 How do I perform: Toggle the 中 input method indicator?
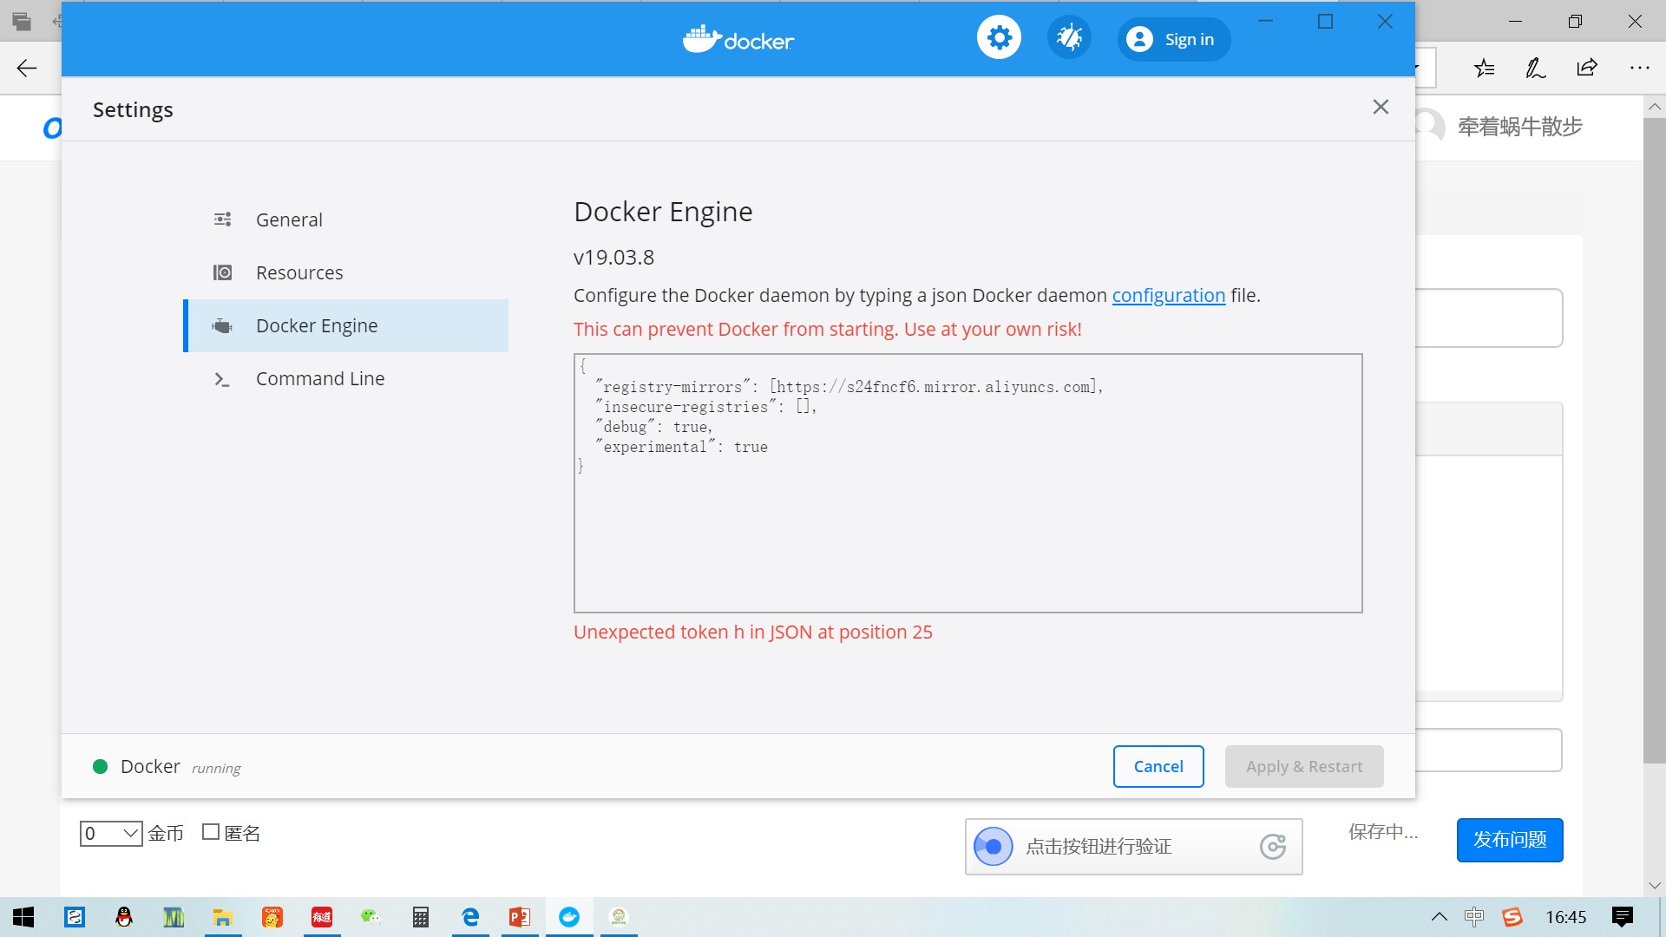tap(1474, 917)
